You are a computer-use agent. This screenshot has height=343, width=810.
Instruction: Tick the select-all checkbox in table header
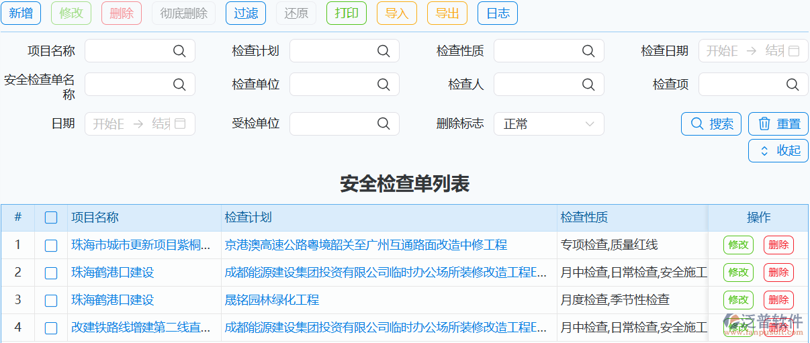tap(51, 217)
